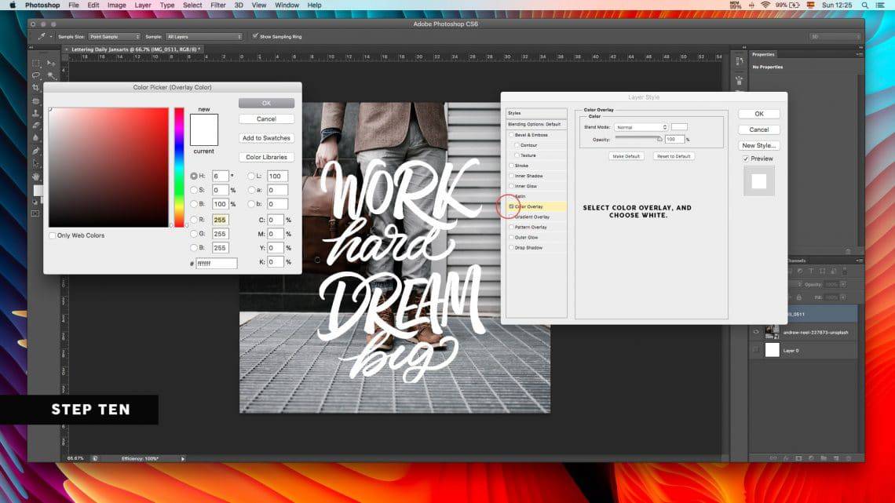Click the rainbow hue slider

point(179,168)
